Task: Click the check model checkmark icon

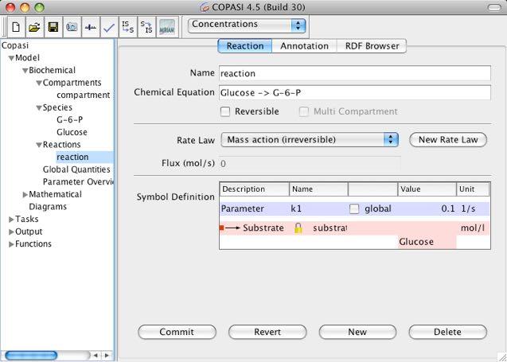Action: (109, 27)
